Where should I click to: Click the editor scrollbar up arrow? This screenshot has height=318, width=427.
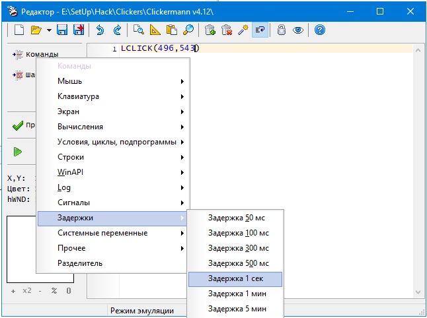[418, 50]
